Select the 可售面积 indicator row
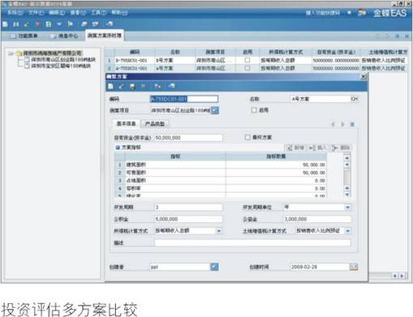This screenshot has height=317, width=413. point(221,173)
